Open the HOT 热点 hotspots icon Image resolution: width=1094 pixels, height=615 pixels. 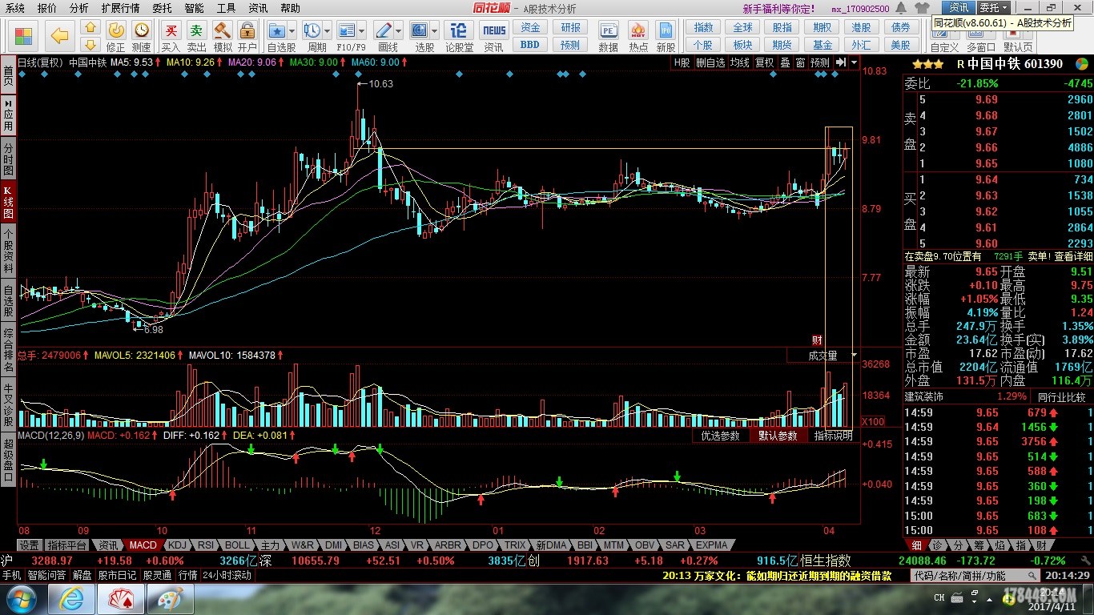click(x=638, y=30)
